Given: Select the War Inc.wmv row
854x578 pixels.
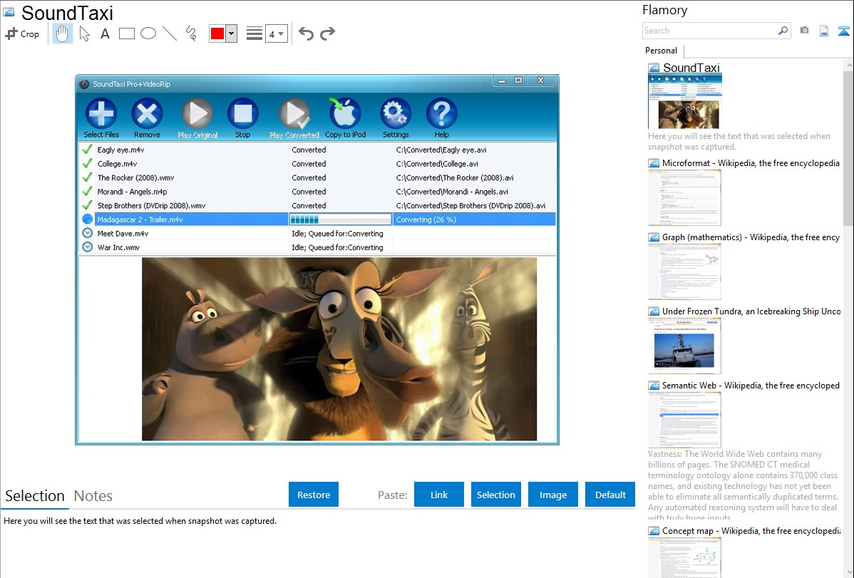Looking at the screenshot, I should tap(317, 247).
